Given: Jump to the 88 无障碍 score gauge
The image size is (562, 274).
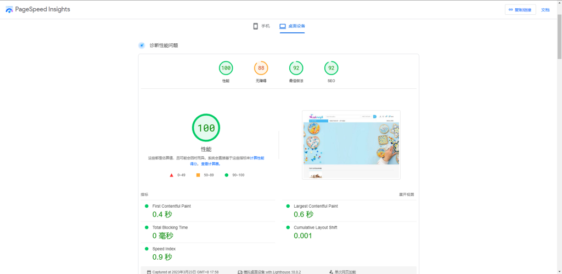Looking at the screenshot, I should point(261,68).
